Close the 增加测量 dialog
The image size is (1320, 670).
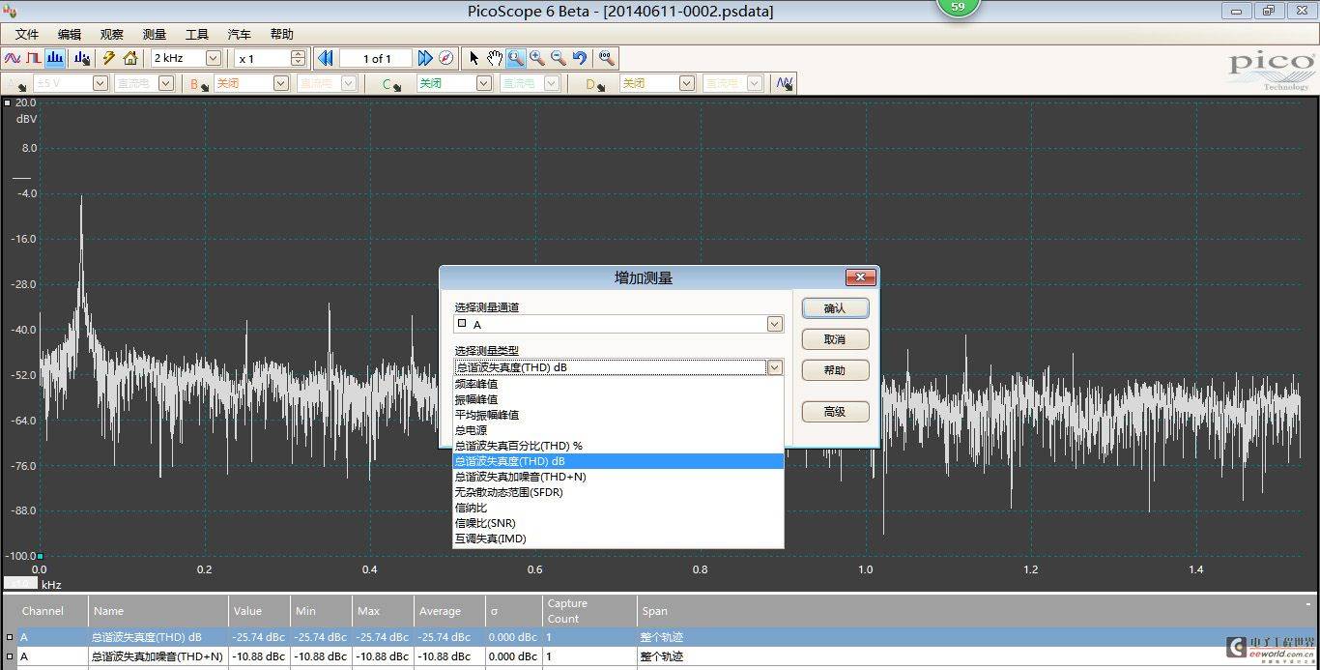[860, 277]
